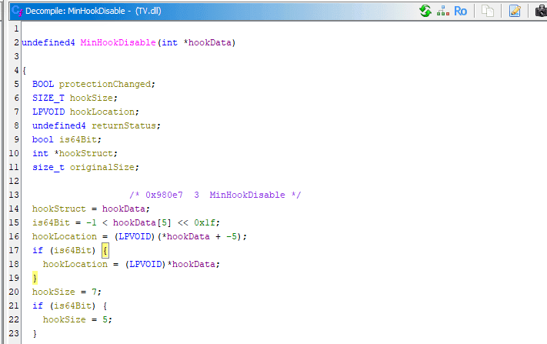Click undefined4 type on line 8
The image size is (547, 344).
[59, 125]
